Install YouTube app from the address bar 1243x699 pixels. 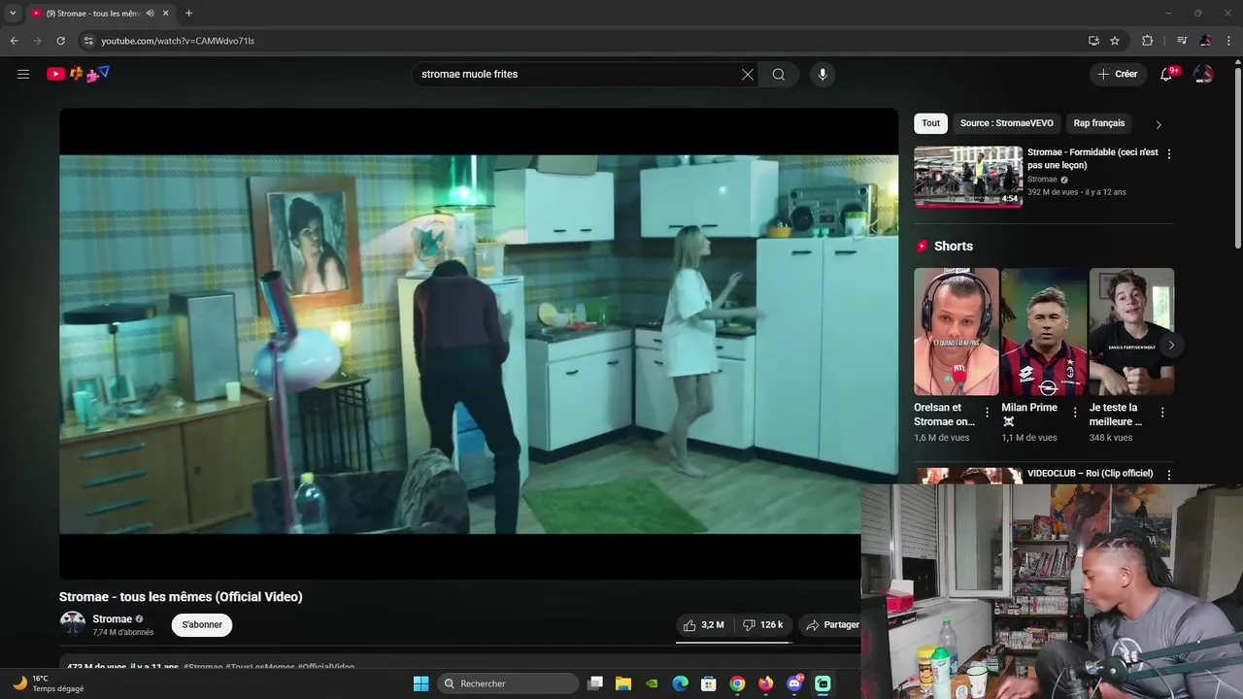point(1093,41)
